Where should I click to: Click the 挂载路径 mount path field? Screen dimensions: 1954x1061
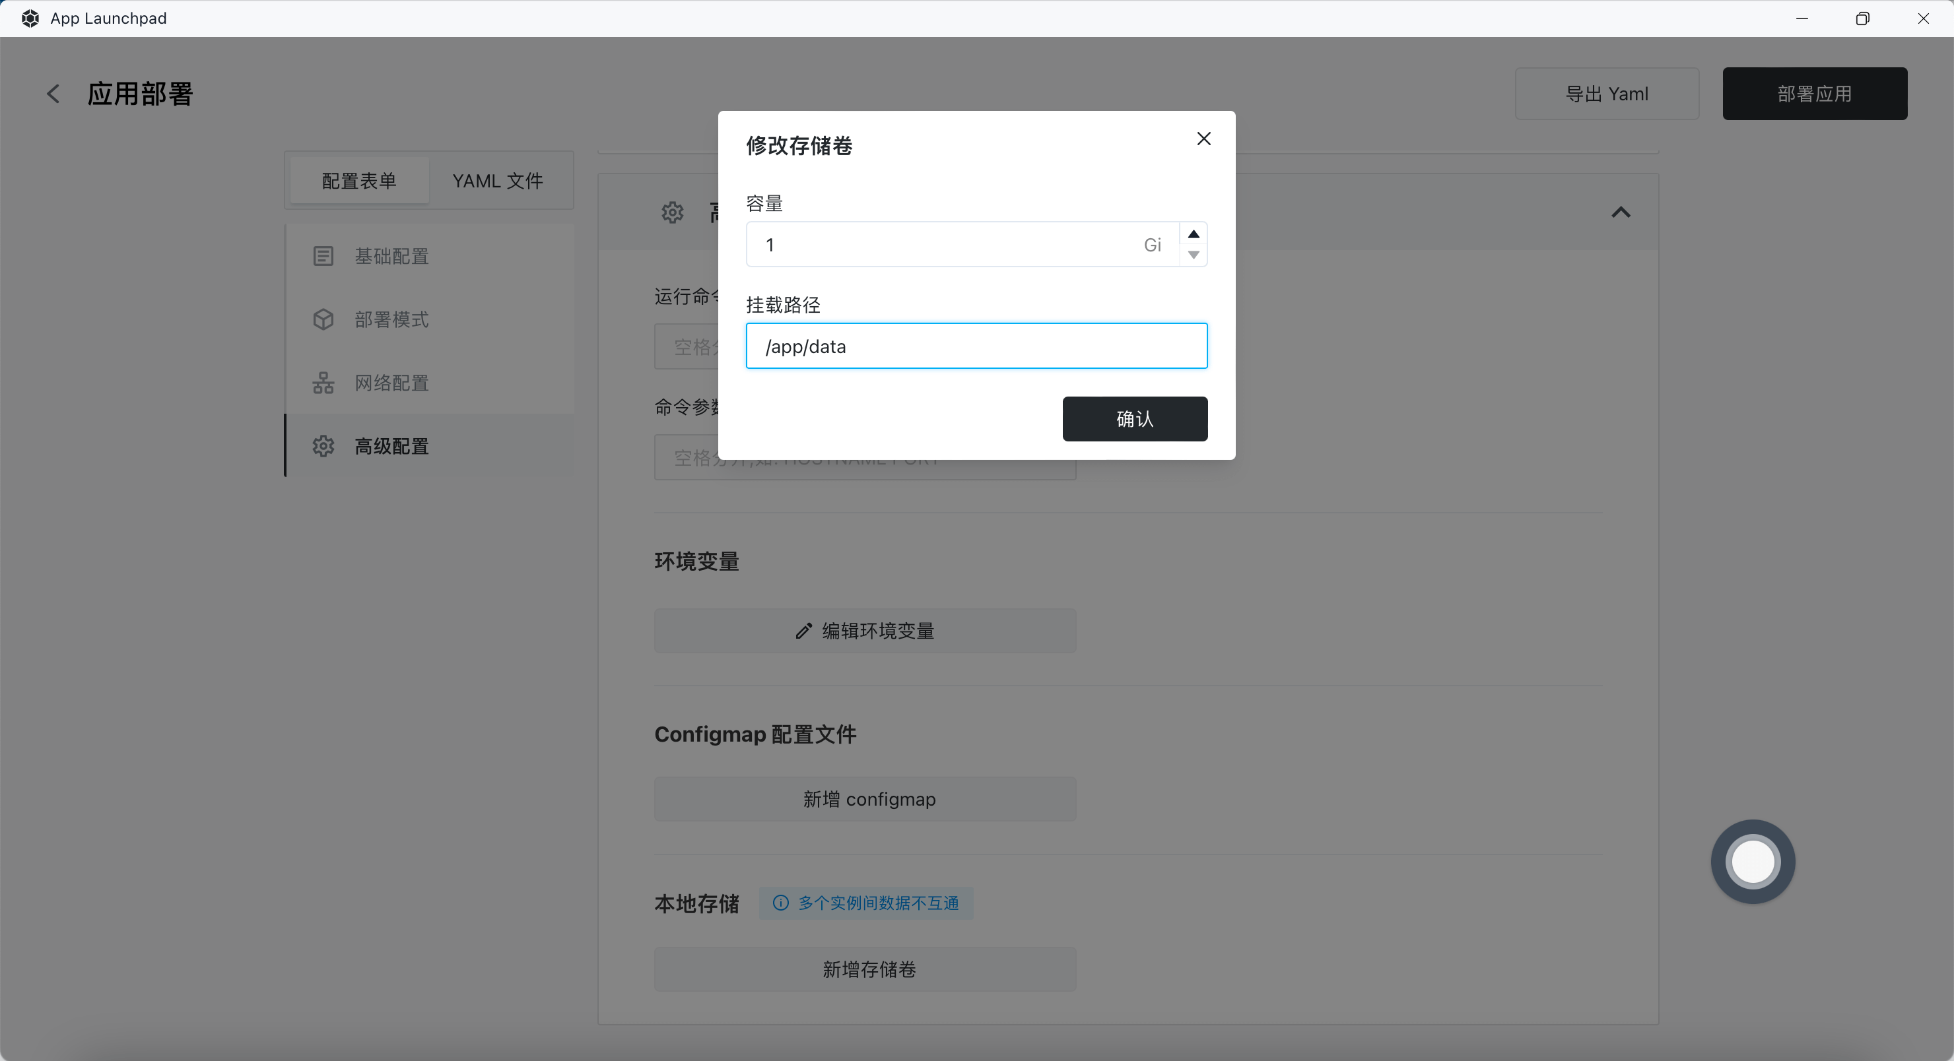[x=976, y=346]
